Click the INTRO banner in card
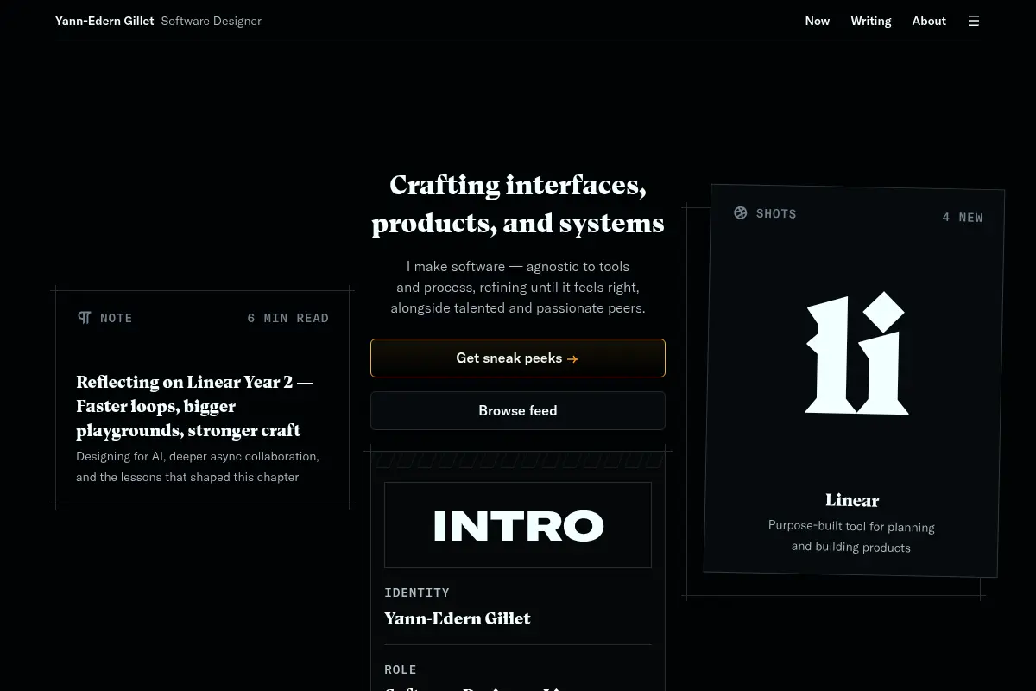The image size is (1036, 691). (518, 525)
